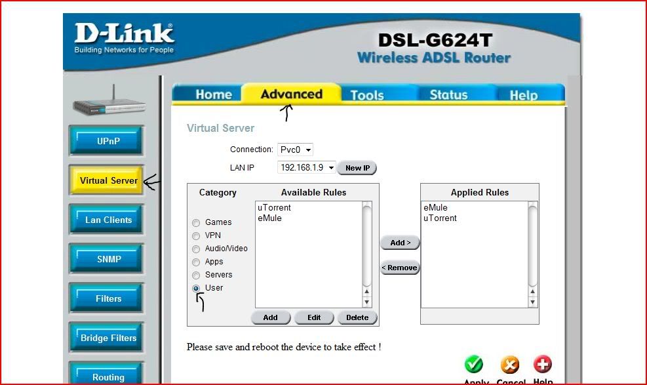Open the SNMP sidebar page
This screenshot has height=385, width=647.
click(108, 259)
